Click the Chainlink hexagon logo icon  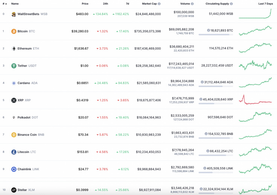(x=14, y=169)
